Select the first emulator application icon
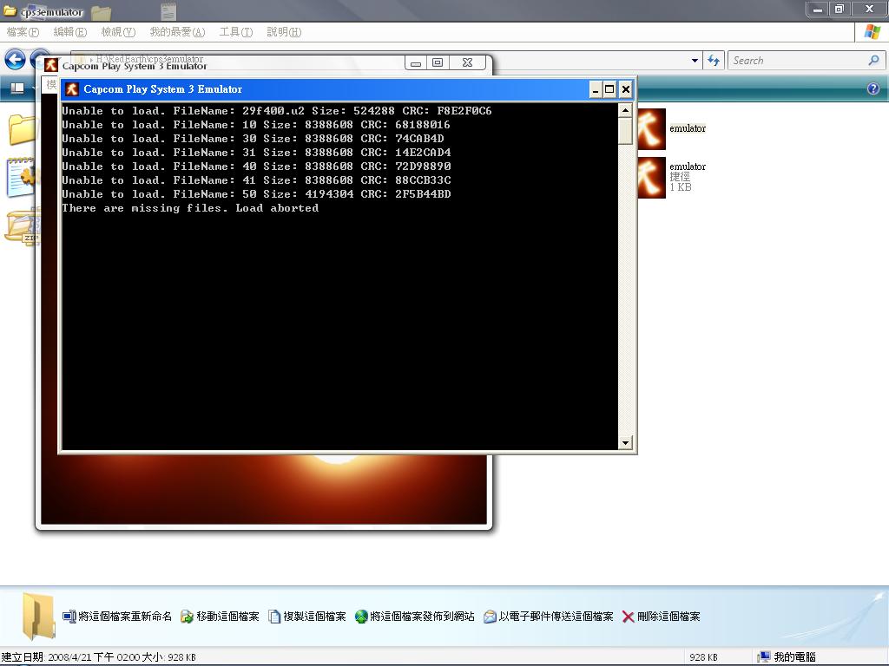The image size is (889, 666). tap(651, 129)
